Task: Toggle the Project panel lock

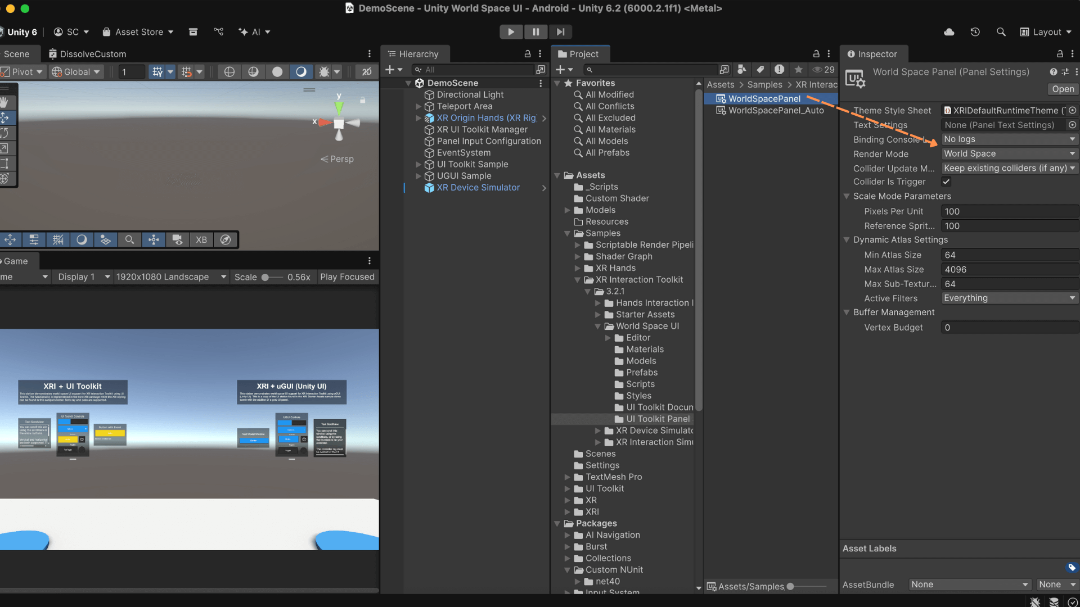Action: point(816,54)
